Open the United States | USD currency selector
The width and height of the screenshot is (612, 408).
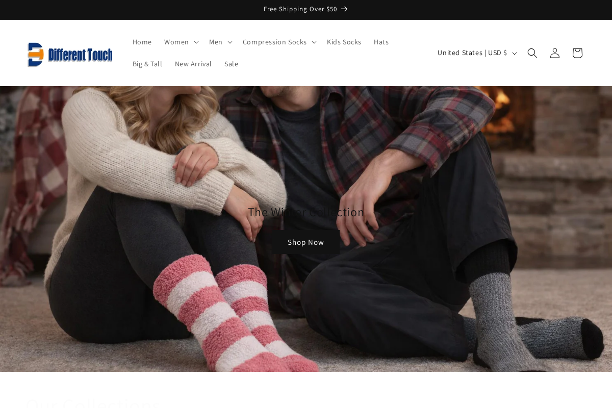tap(476, 53)
